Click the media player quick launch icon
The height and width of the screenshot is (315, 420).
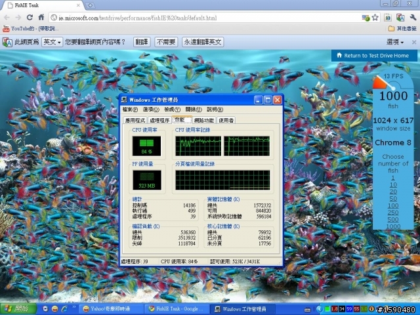pos(45,309)
